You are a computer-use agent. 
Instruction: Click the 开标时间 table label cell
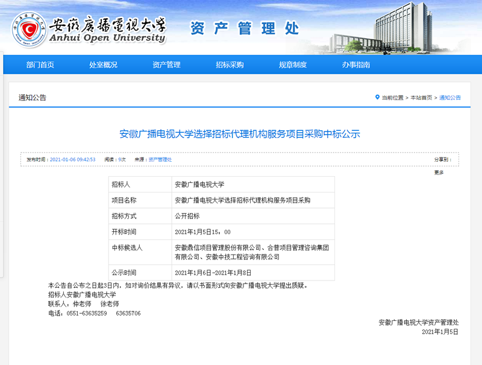[140, 232]
